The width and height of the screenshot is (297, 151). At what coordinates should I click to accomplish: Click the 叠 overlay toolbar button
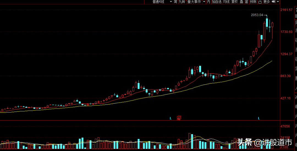click(x=241, y=2)
